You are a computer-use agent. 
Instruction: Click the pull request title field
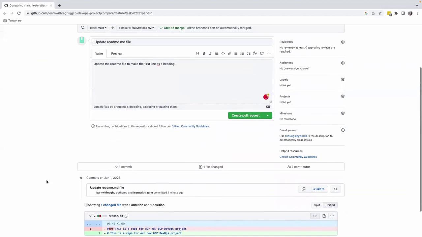coord(182,42)
